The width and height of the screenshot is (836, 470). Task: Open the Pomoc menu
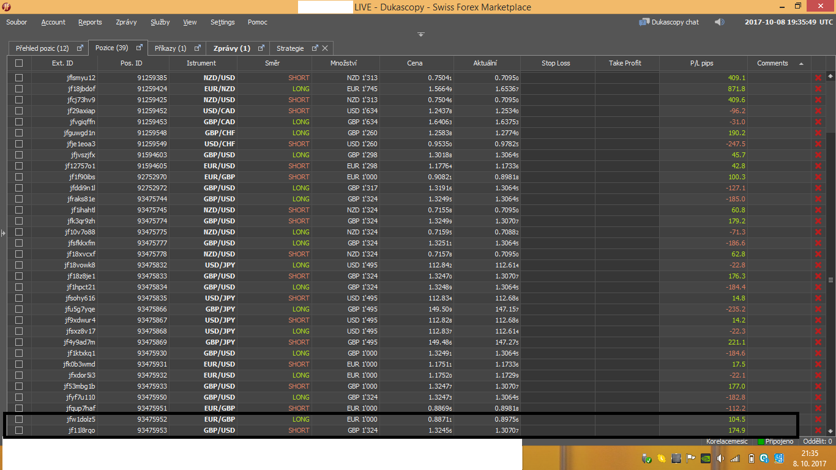coord(258,22)
